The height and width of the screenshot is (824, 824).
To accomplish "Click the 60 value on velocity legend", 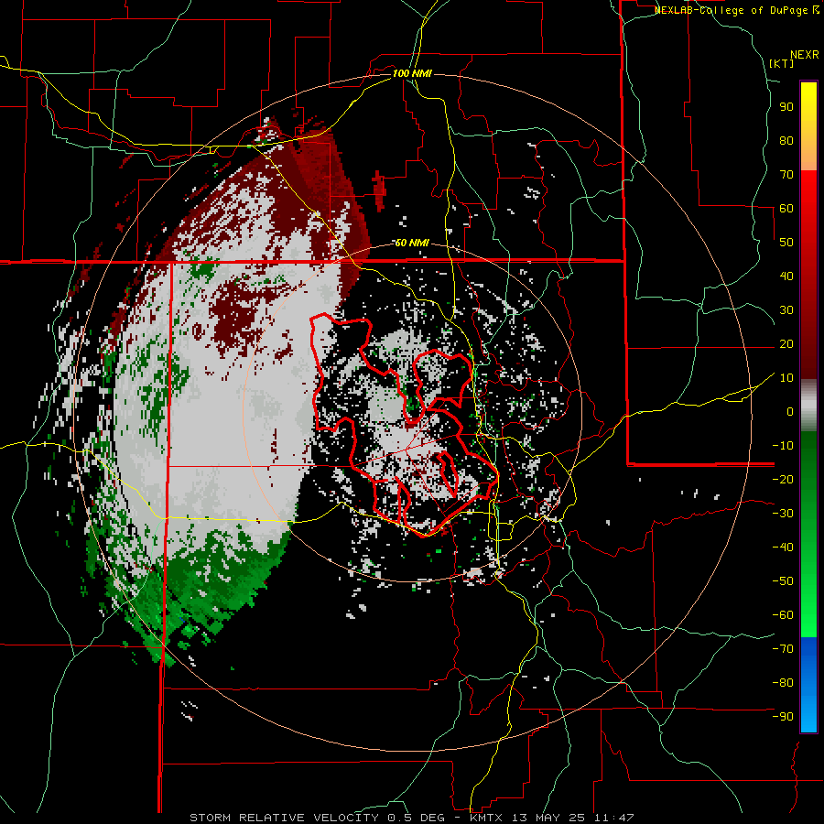I will [786, 209].
